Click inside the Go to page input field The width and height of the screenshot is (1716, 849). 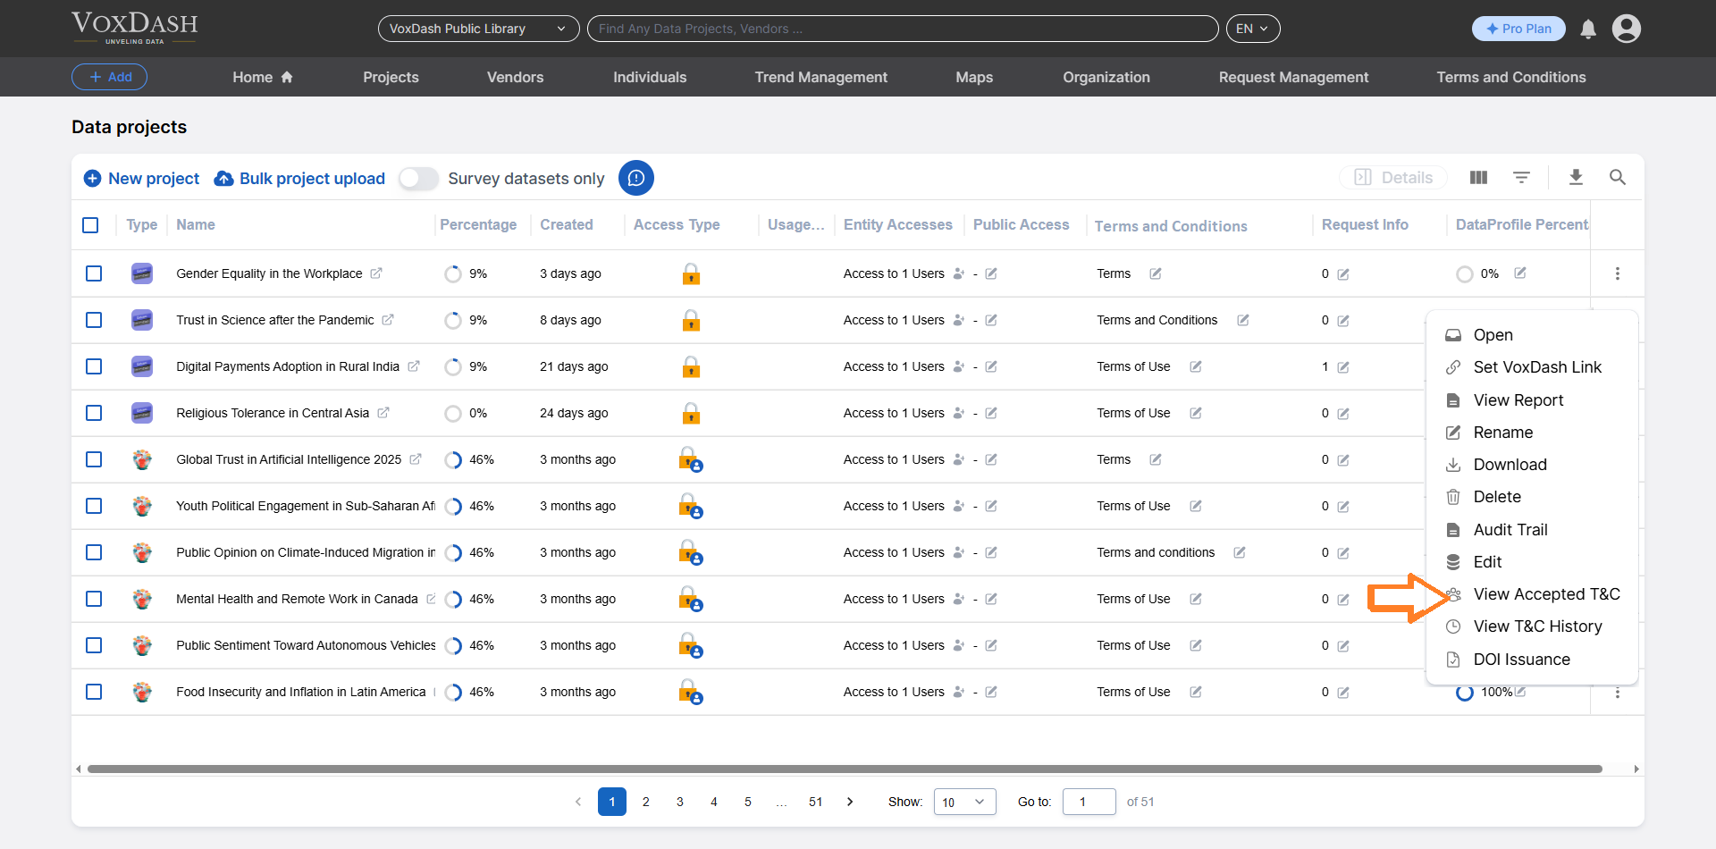[x=1089, y=802]
